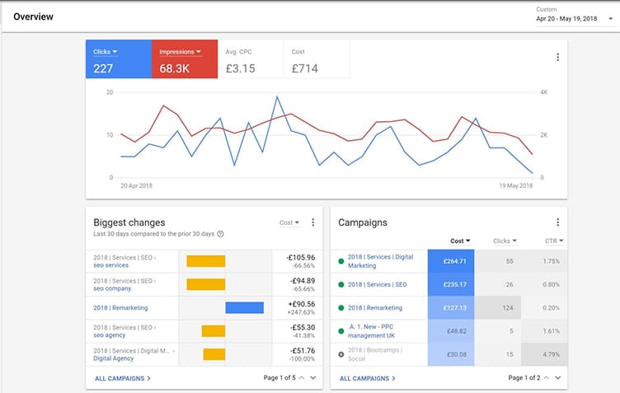The width and height of the screenshot is (620, 393).
Task: Click the blue Remarketing change bar
Action: click(x=244, y=307)
